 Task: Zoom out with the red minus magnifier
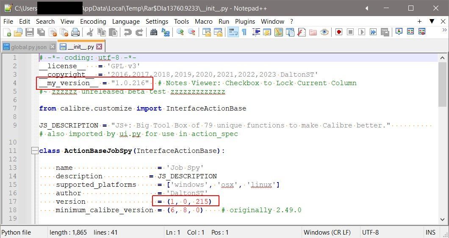(x=191, y=32)
